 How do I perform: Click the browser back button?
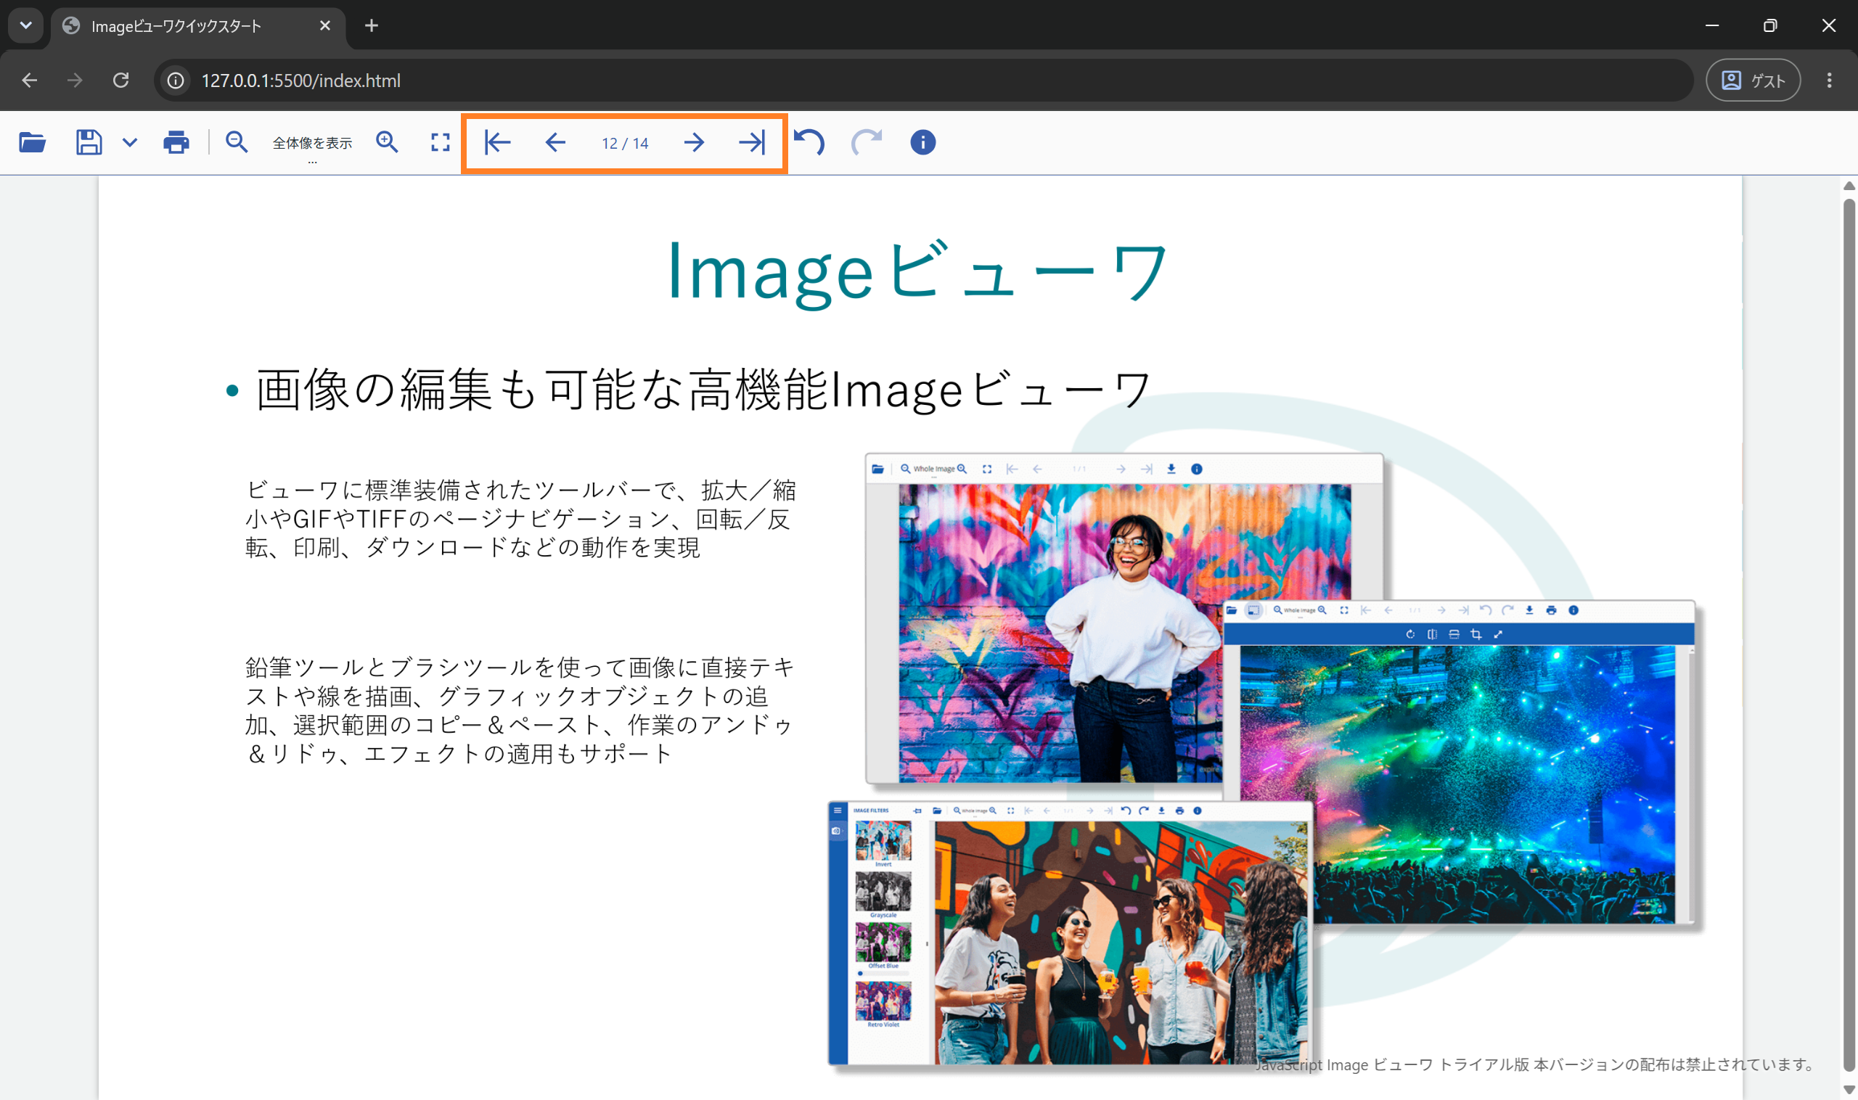pos(30,80)
